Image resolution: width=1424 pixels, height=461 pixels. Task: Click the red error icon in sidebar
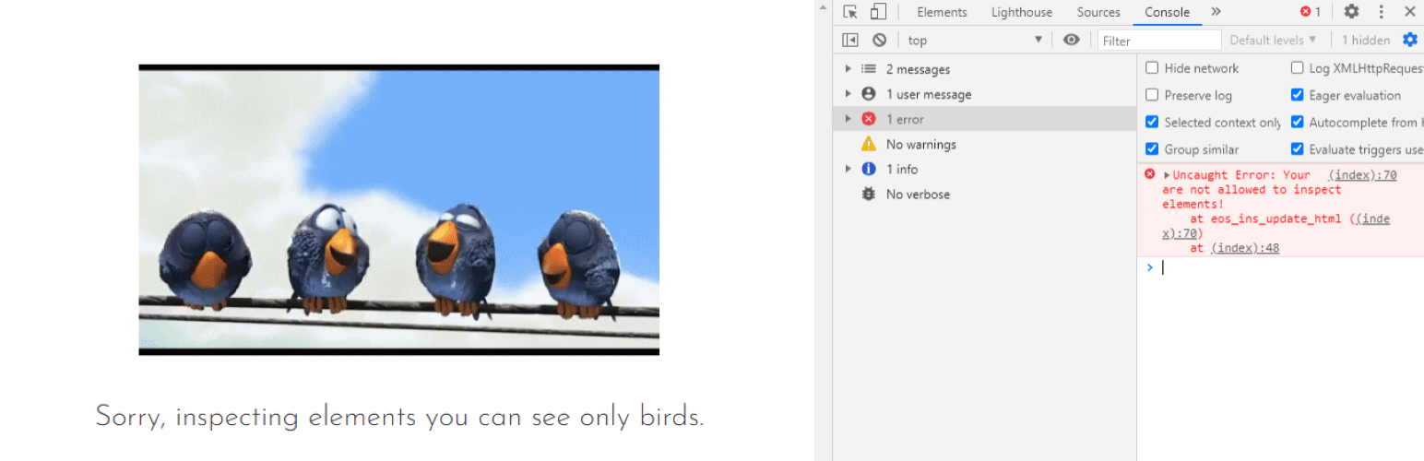[x=868, y=119]
